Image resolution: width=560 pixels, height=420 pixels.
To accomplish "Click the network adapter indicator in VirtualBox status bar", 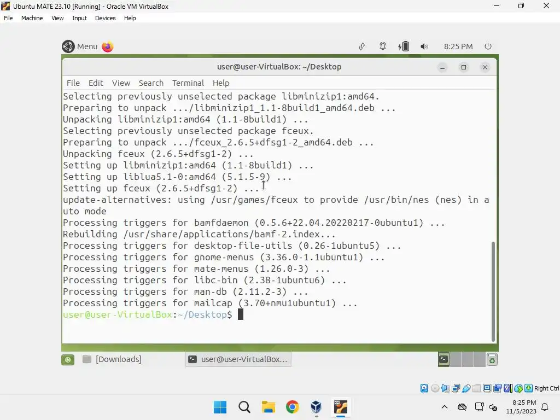I will click(x=456, y=388).
